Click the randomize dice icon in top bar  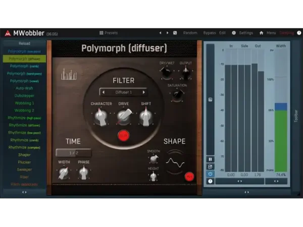tap(175, 33)
